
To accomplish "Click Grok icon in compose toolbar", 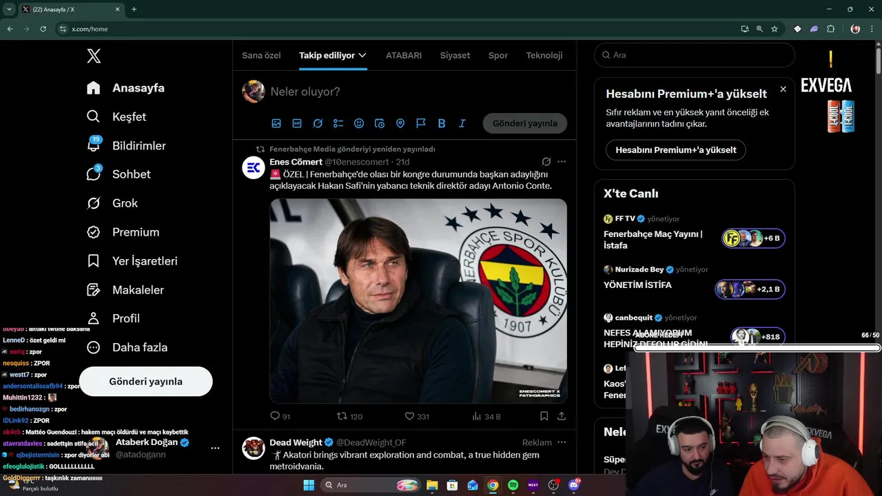I will pos(318,123).
